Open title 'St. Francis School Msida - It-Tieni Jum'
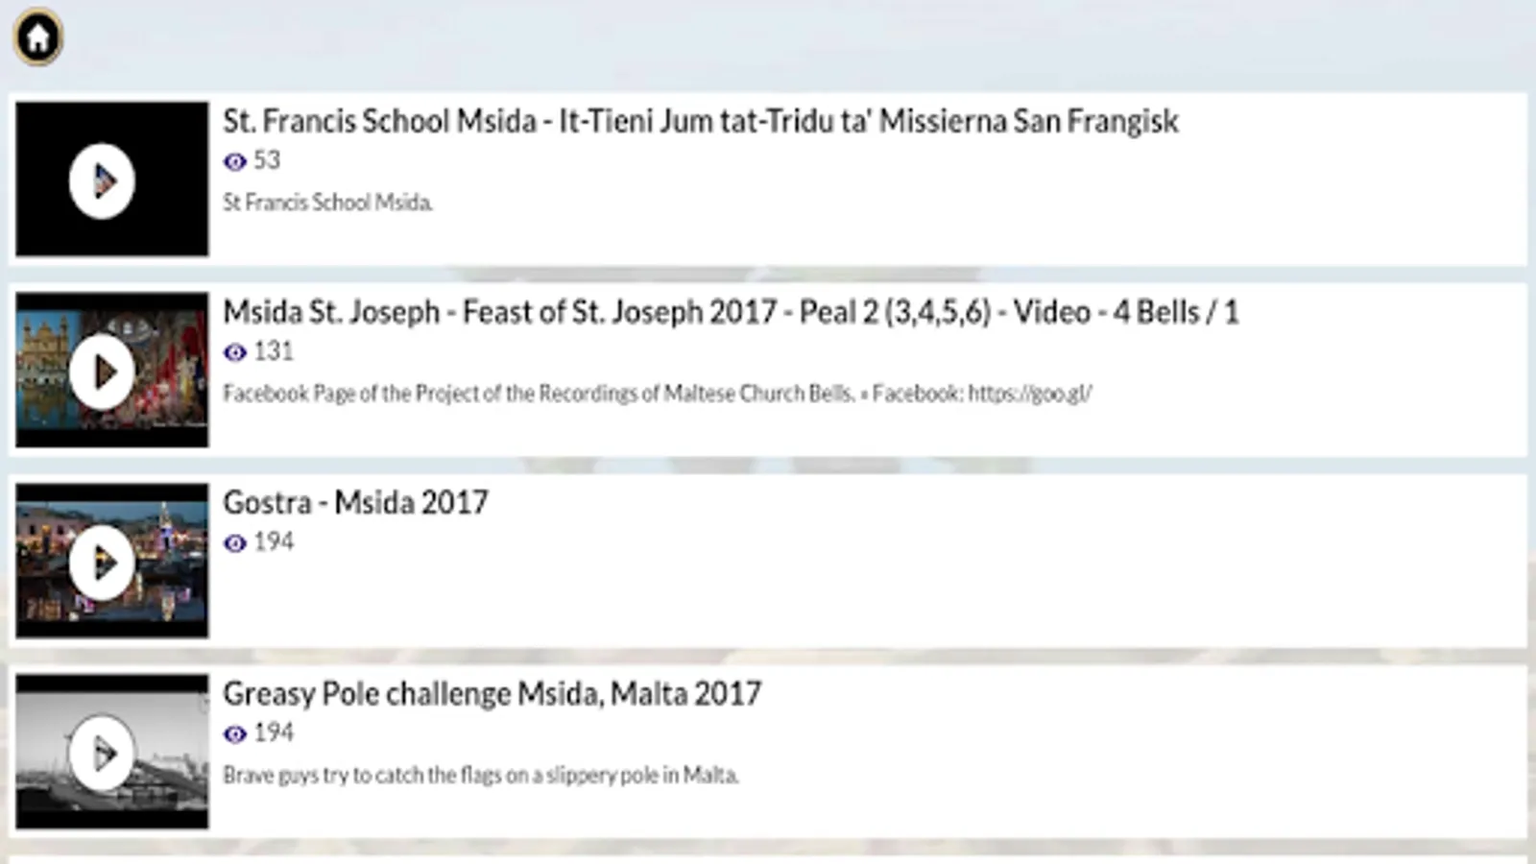 coord(701,121)
